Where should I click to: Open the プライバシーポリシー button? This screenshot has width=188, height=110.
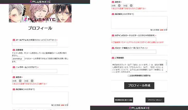coord(155,100)
